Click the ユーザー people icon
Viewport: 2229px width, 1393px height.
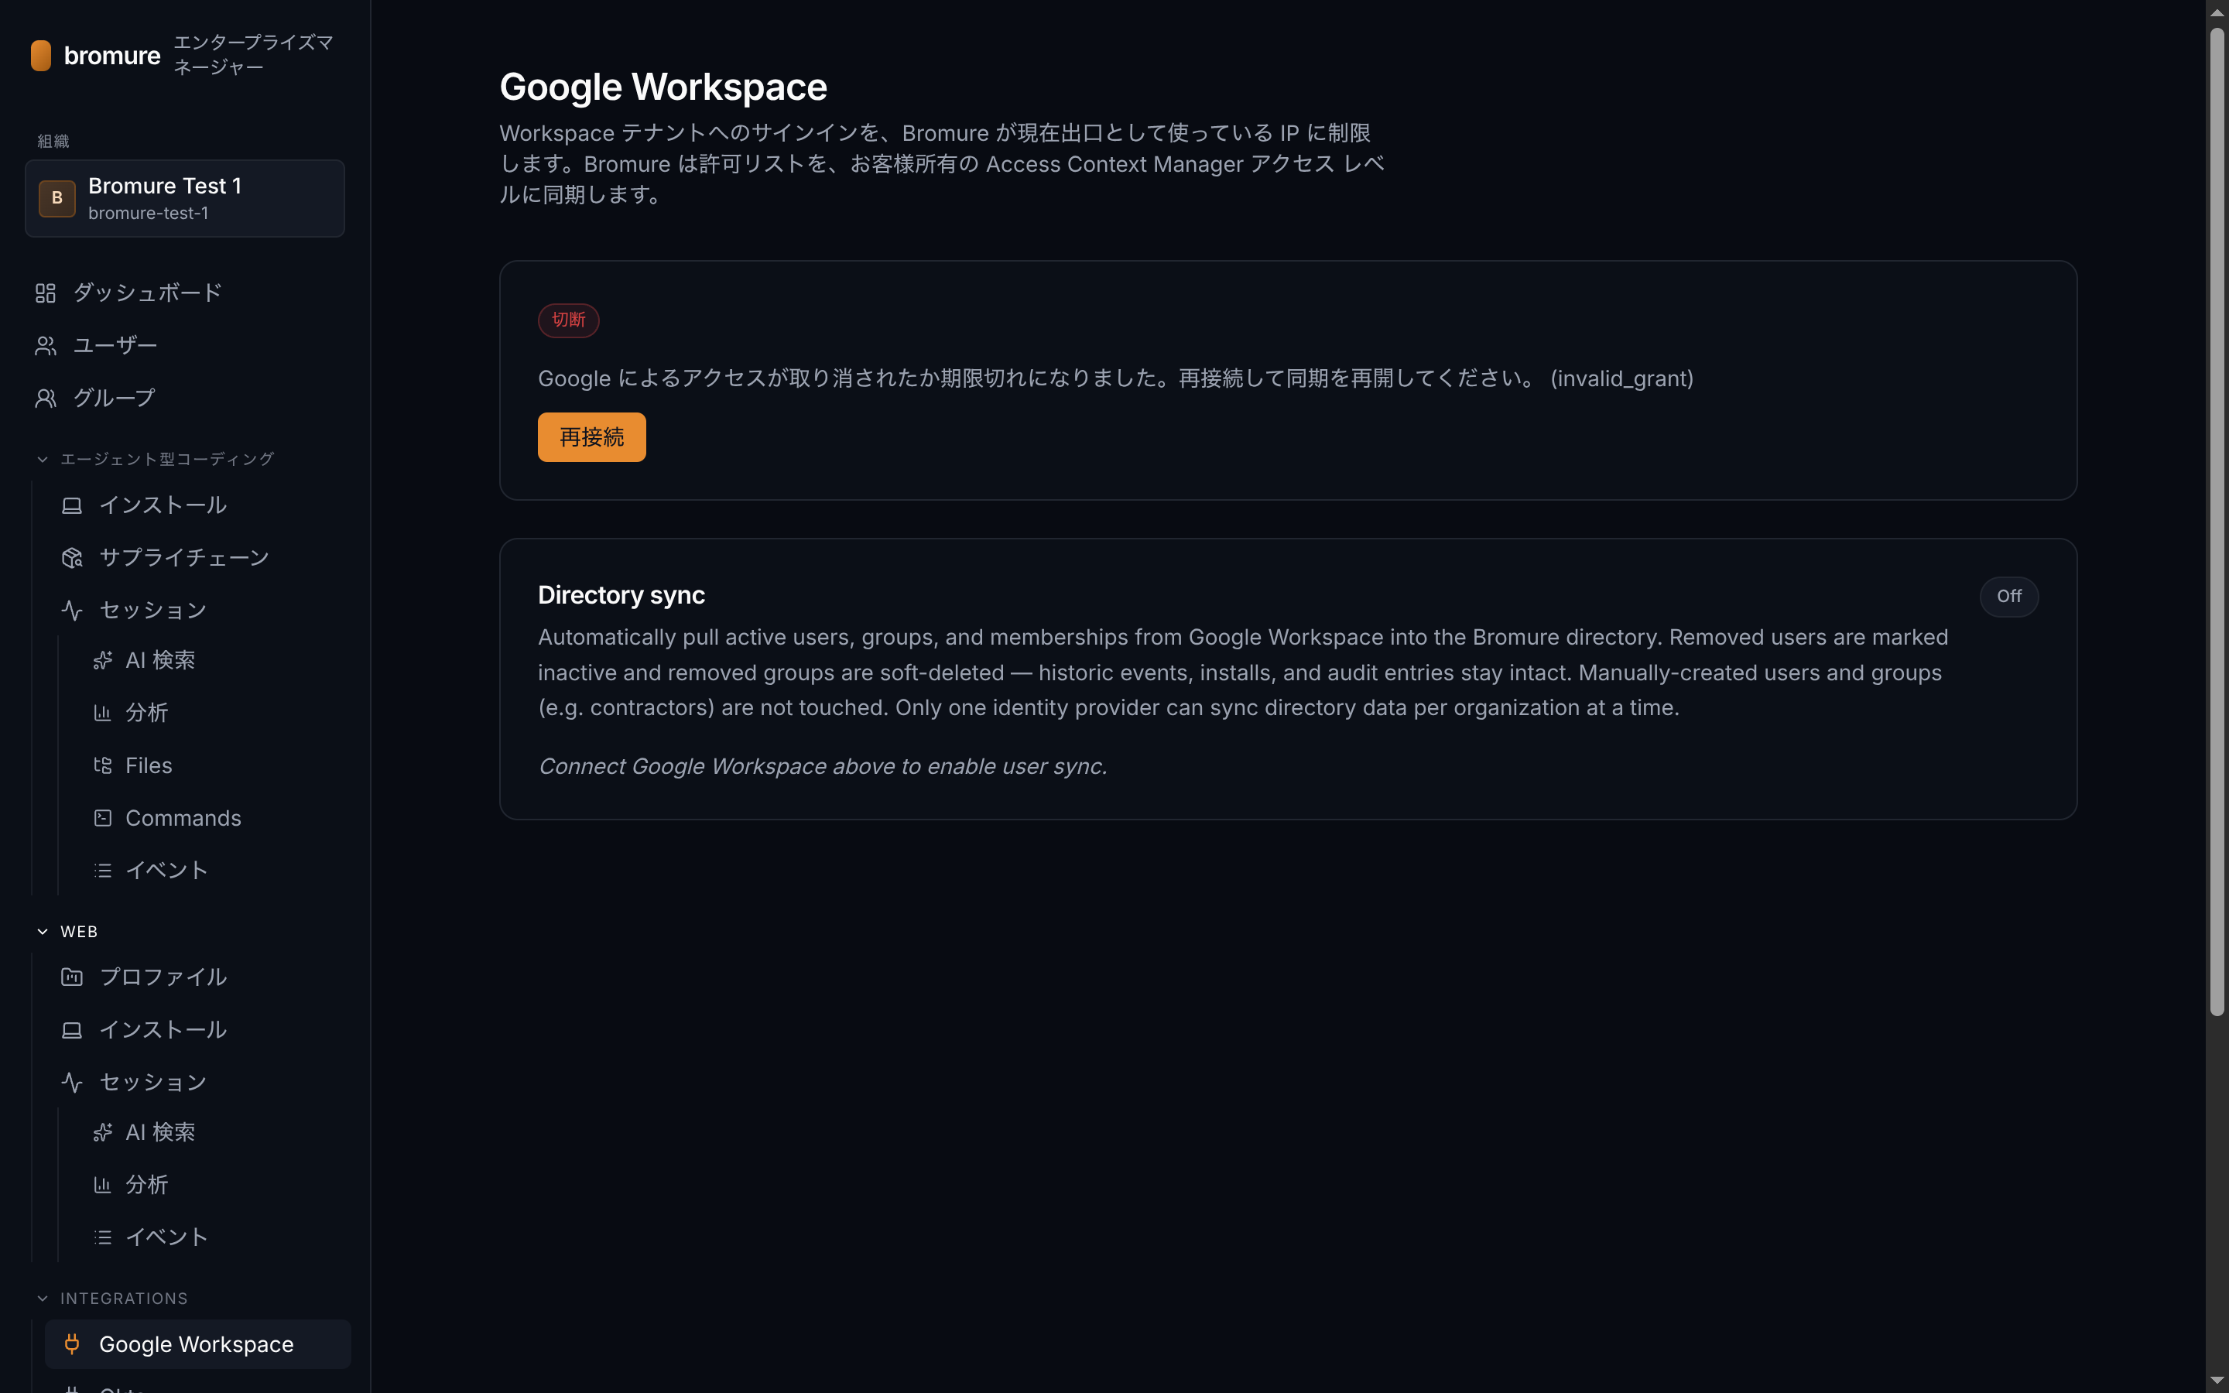[x=45, y=345]
